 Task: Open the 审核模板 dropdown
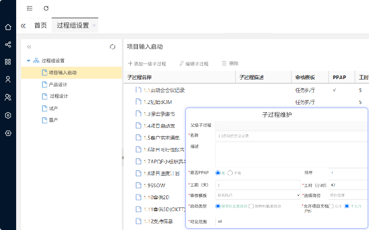[258, 195]
